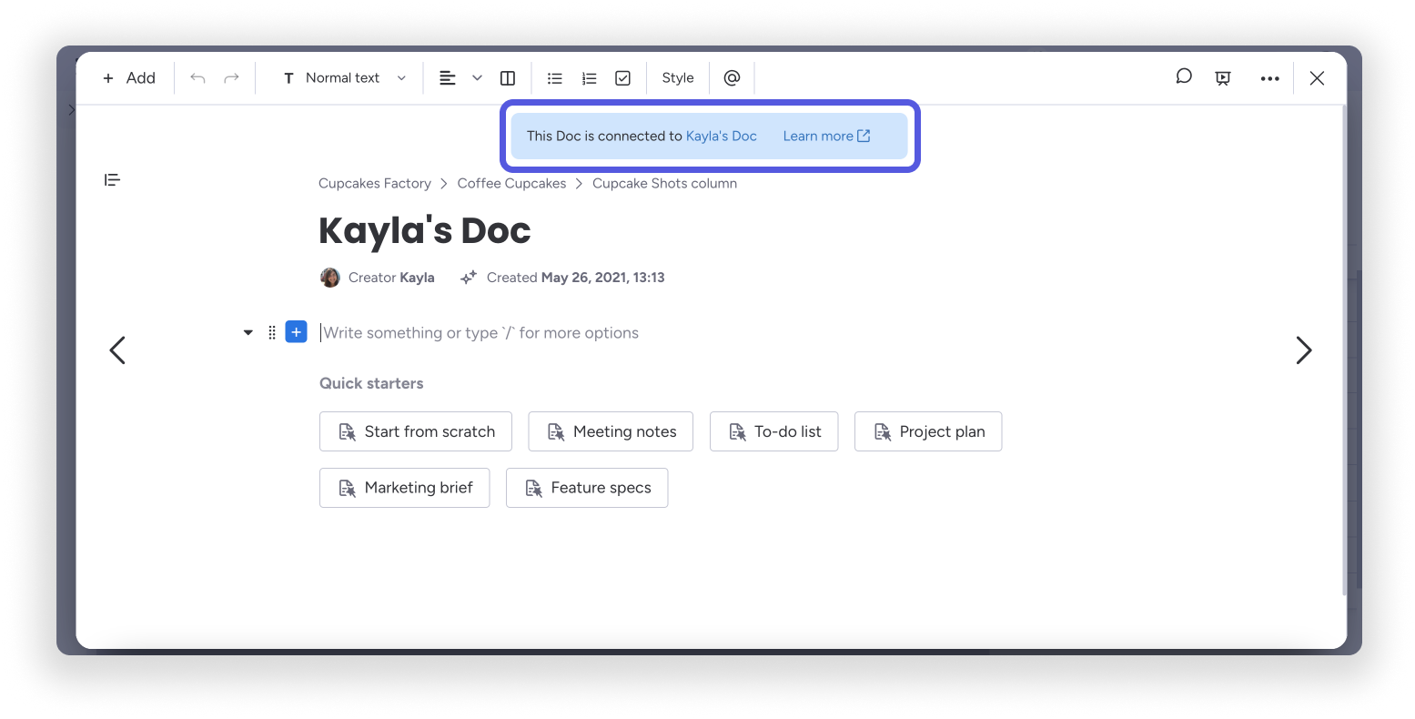Open the comments panel
This screenshot has width=1415, height=719.
[1183, 77]
